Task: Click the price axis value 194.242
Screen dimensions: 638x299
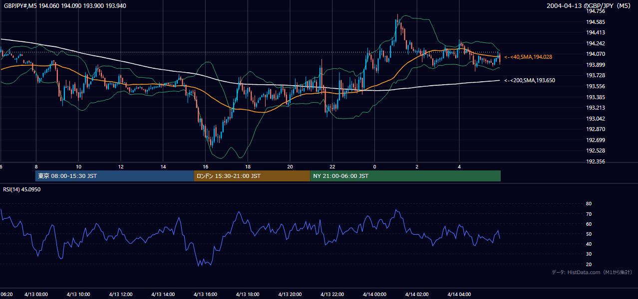Action: (595, 43)
